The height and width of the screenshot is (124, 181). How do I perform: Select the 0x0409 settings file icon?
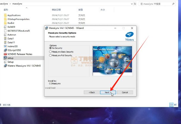tap(5, 27)
